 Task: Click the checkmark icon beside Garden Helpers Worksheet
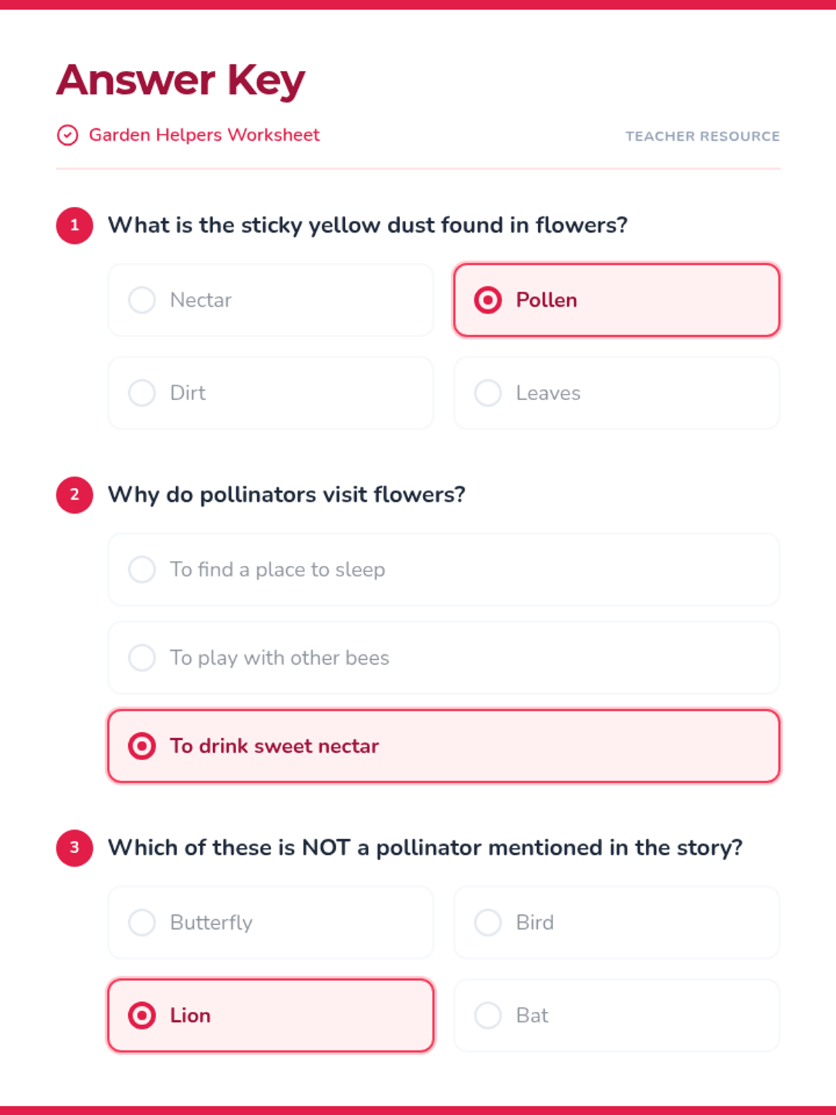[68, 135]
